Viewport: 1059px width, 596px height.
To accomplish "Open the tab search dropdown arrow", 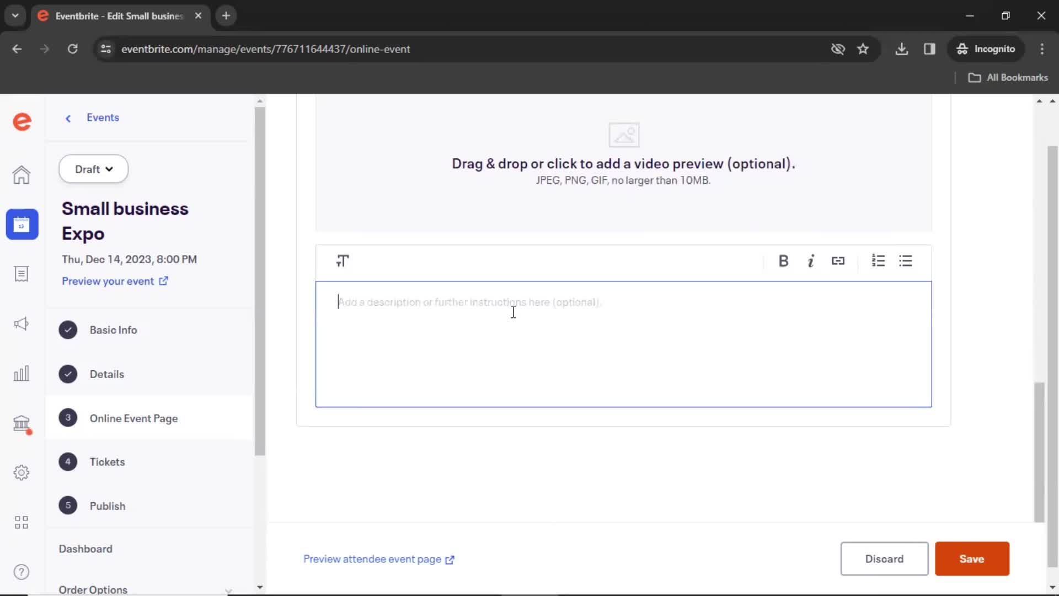I will pyautogui.click(x=15, y=15).
